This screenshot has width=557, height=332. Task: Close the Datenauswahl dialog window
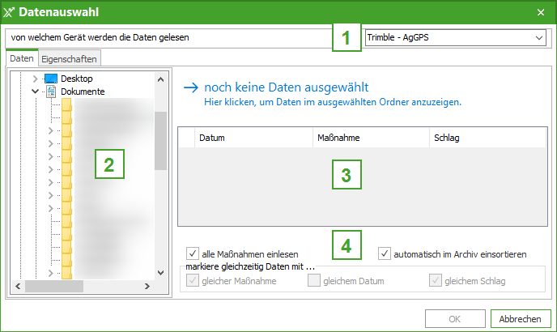tap(541, 12)
